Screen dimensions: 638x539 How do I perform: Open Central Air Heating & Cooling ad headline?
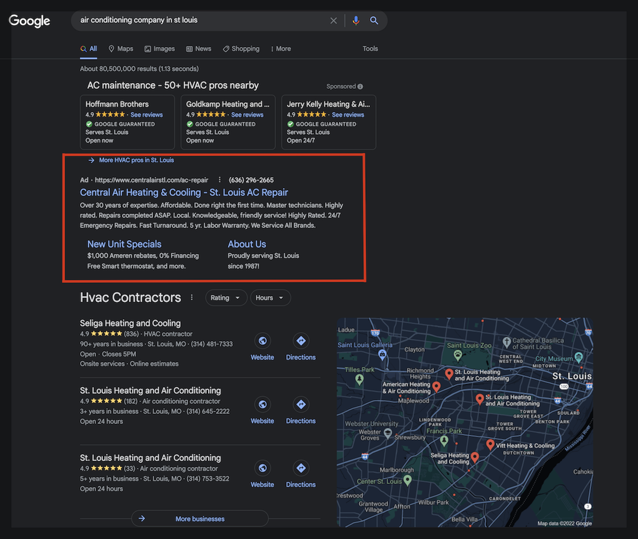(x=184, y=193)
